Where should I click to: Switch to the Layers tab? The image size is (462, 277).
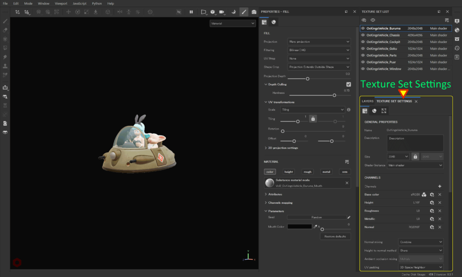[367, 101]
